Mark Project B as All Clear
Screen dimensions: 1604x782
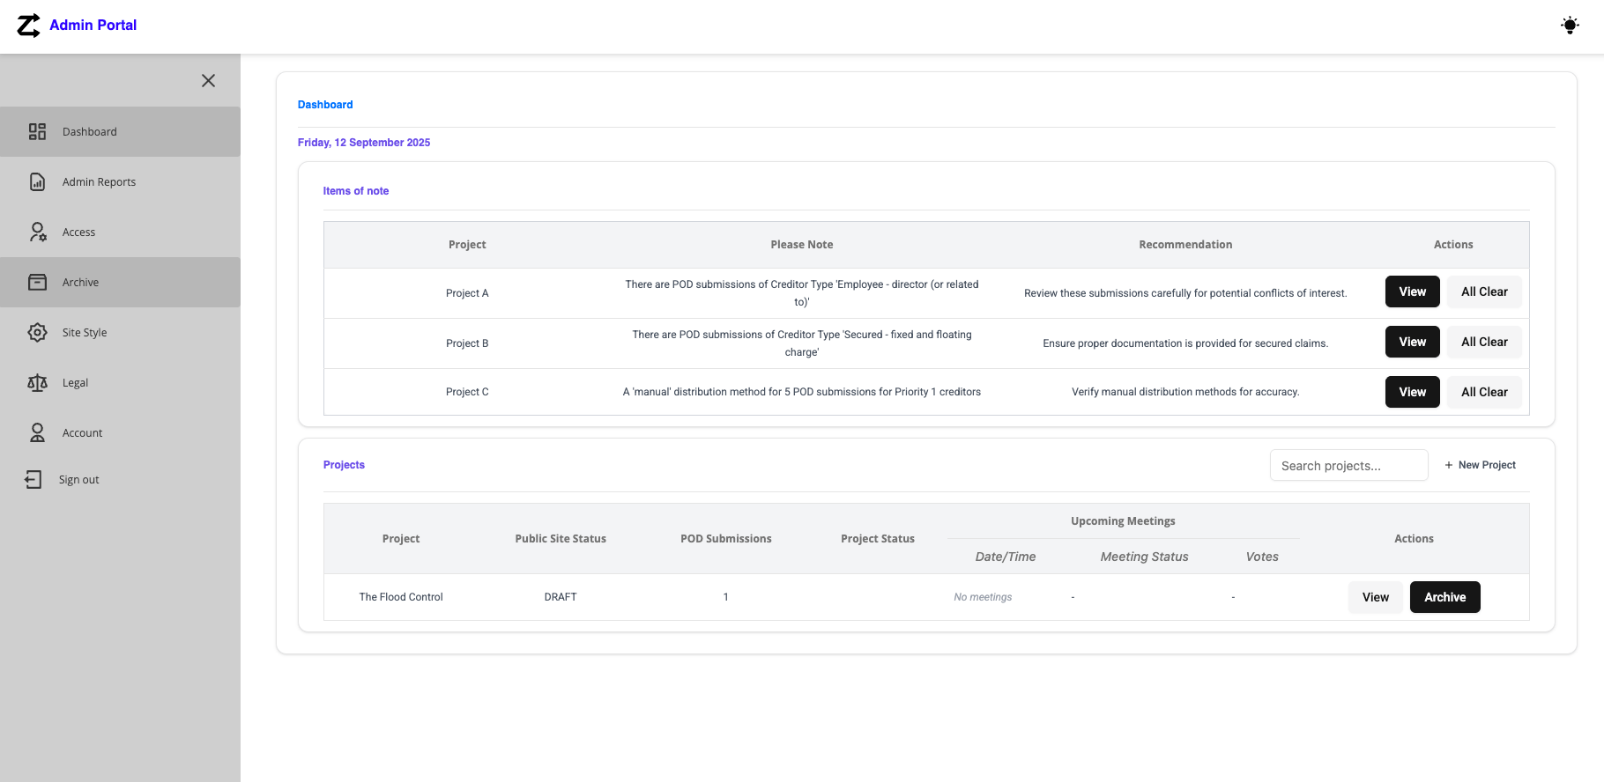tap(1484, 342)
